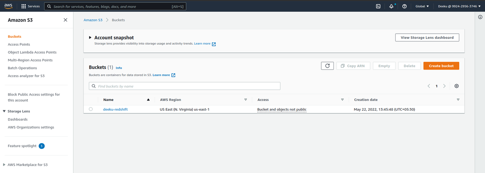
Task: Click the Buckets Info link
Action: [119, 68]
